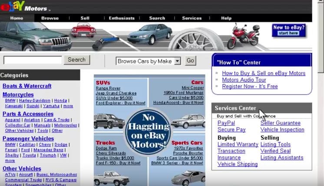Open SUVs Under $5,000 link
This screenshot has height=186, width=324.
114,98
